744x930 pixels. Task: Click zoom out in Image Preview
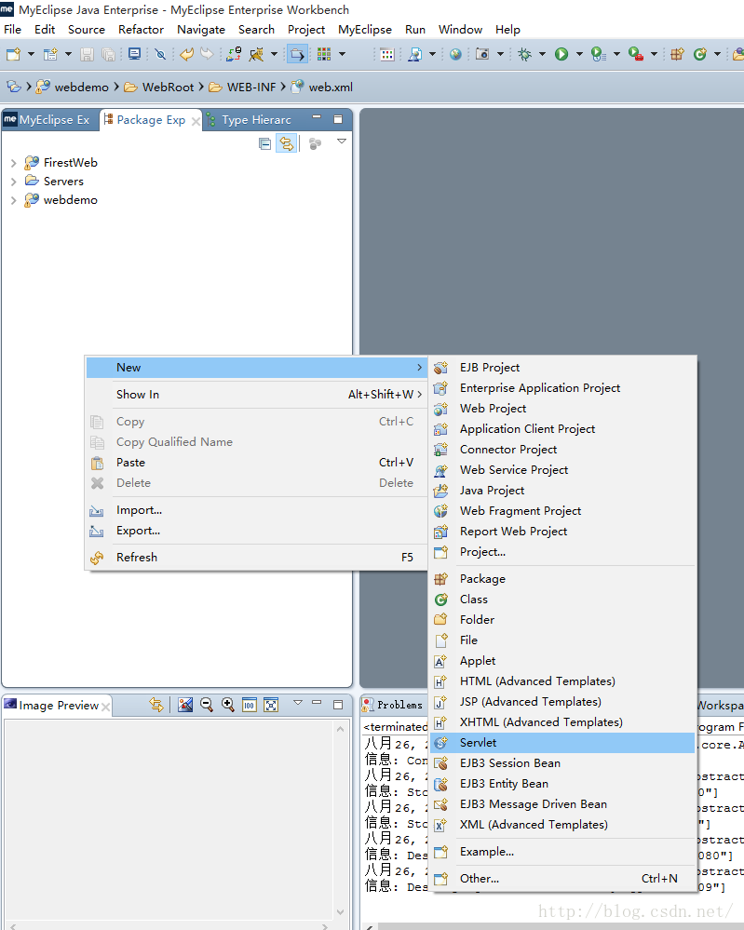pos(207,705)
